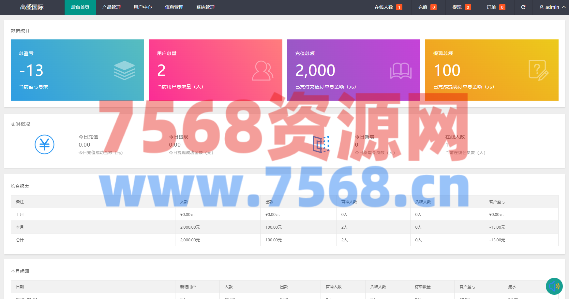
Task: Expand the 系统管理 navigation menu
Action: click(x=205, y=7)
